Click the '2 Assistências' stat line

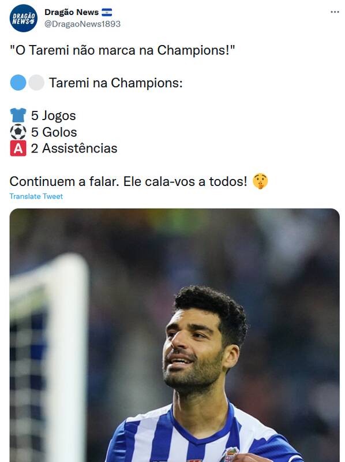coord(74,148)
